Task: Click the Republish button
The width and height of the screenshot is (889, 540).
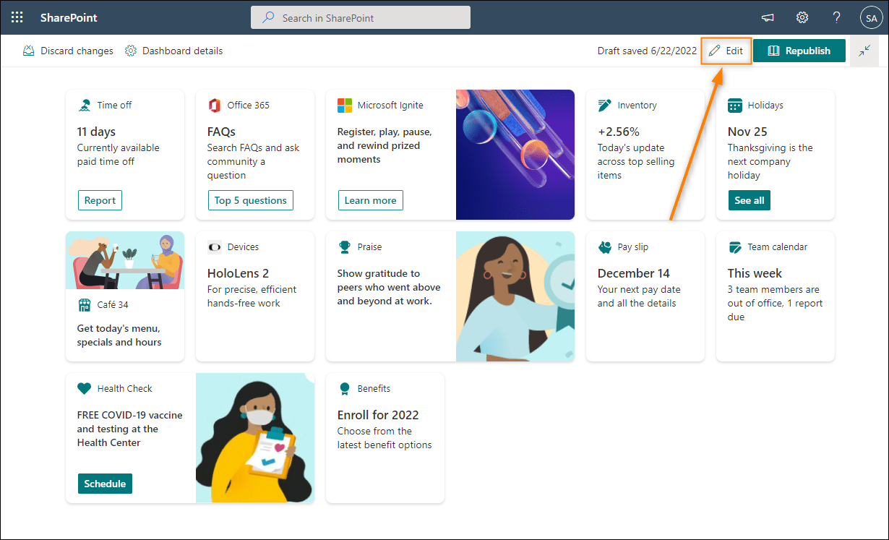Action: (799, 51)
